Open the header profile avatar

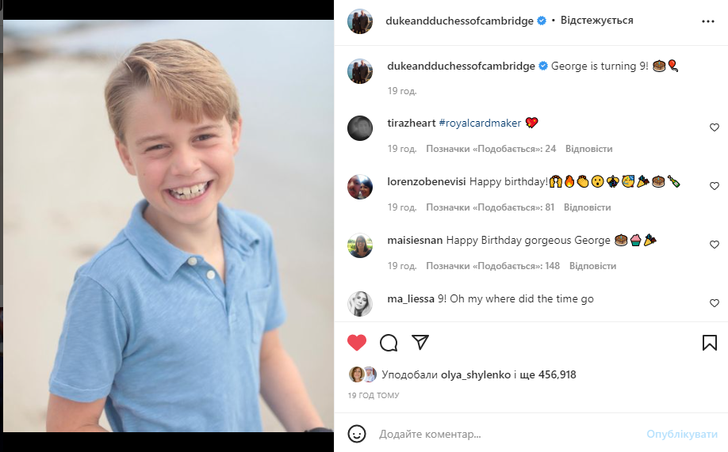[360, 21]
